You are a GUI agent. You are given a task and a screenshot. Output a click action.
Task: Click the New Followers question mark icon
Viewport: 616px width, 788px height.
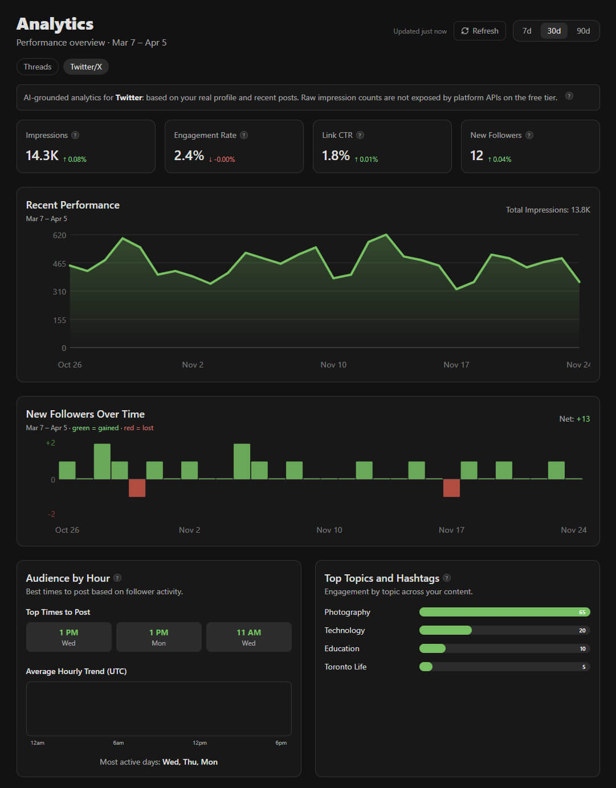click(530, 135)
